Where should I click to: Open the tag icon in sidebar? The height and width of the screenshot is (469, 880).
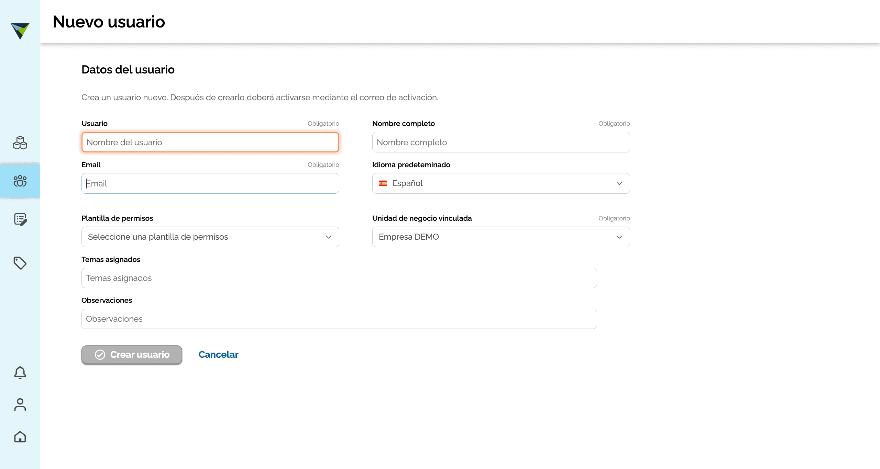[20, 263]
